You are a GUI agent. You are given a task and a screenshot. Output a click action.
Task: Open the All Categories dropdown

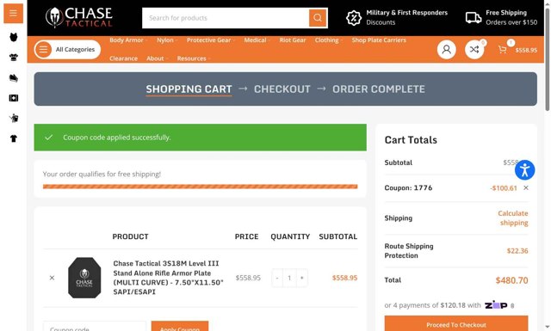[67, 50]
